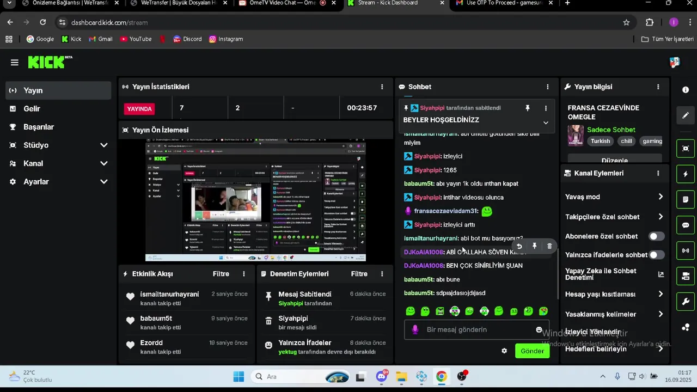Select Başarılar in the left sidebar
This screenshot has width=697, height=392.
(58, 127)
